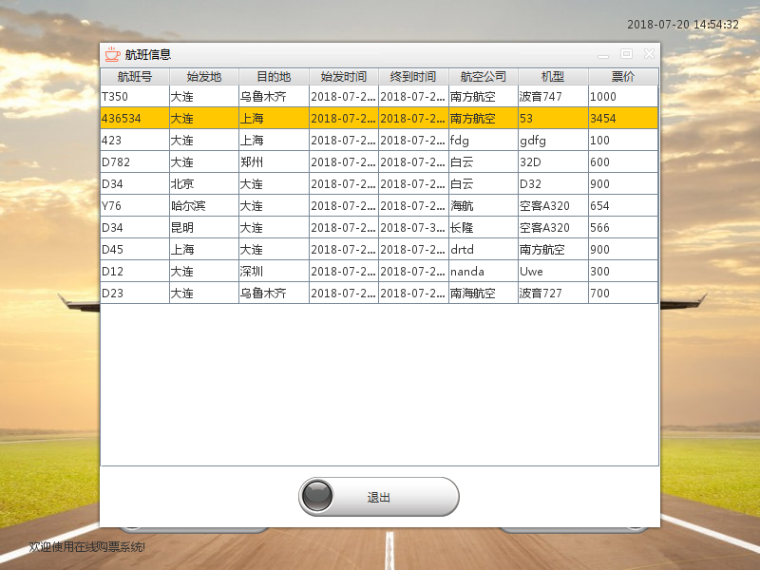Click origin cell 上海 in D45 row
760x570 pixels.
(x=204, y=249)
